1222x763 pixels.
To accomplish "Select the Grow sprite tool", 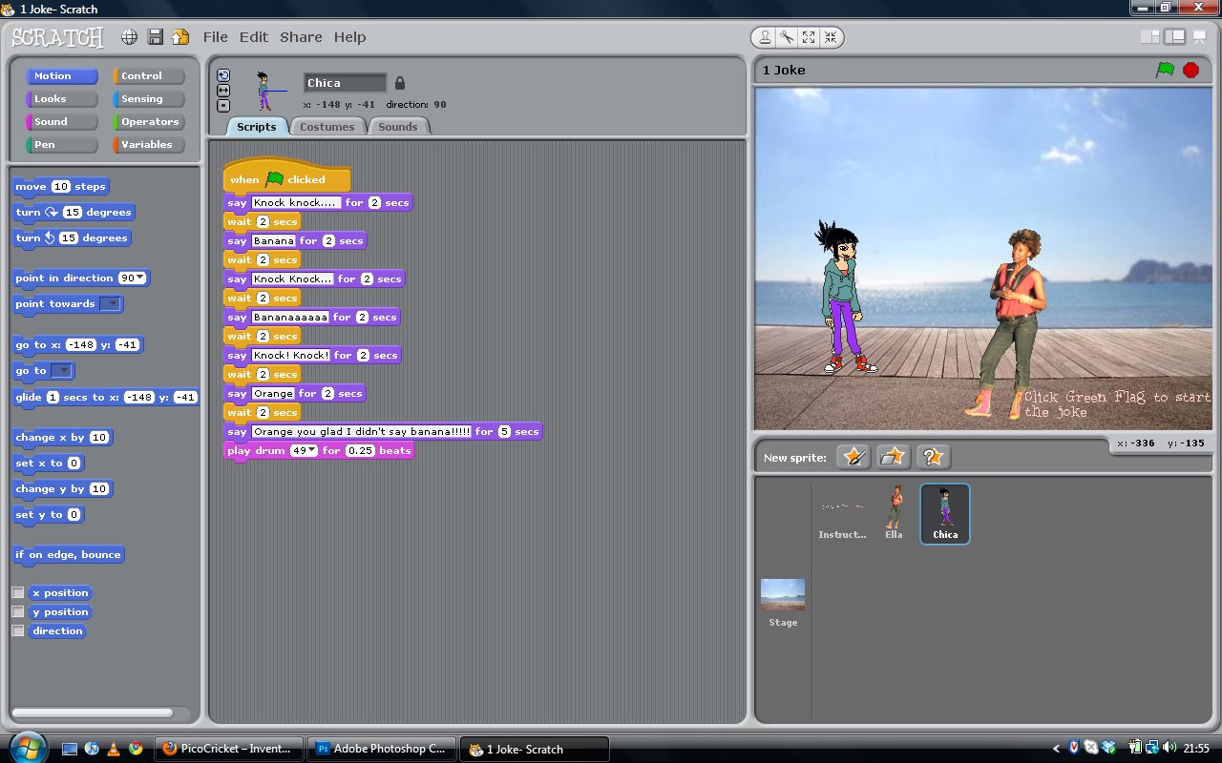I will click(809, 37).
